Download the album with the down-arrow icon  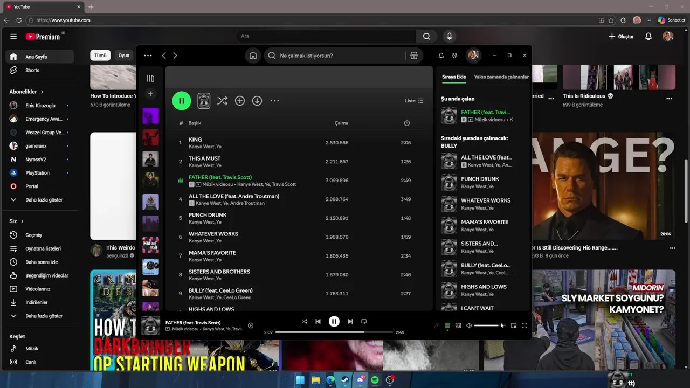tap(257, 101)
